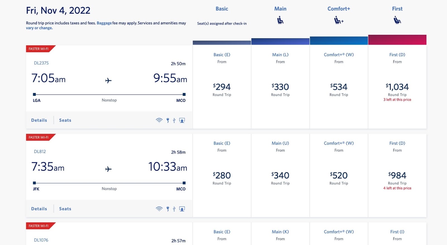Viewport: 447px width, 245px height.
Task: Click Nonstop label on the LGA flight
Action: (109, 100)
